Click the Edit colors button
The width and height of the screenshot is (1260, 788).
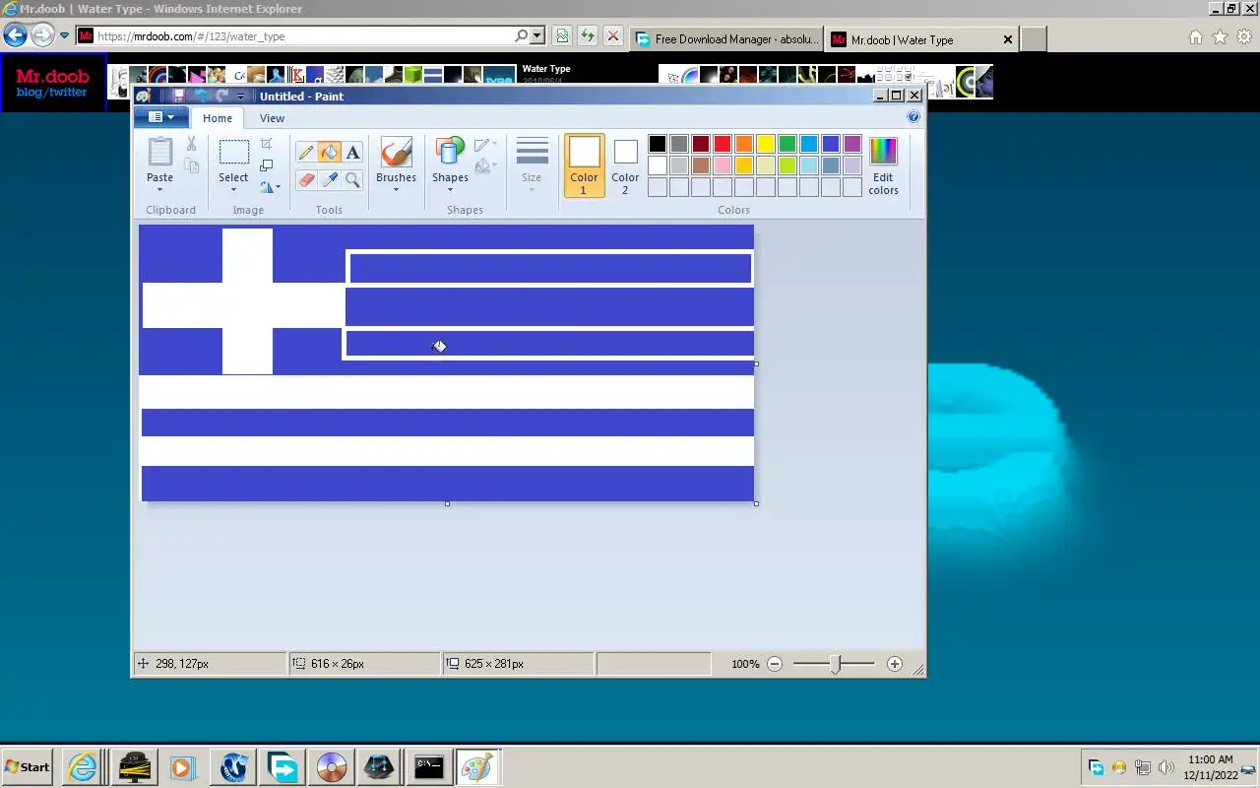(x=883, y=165)
